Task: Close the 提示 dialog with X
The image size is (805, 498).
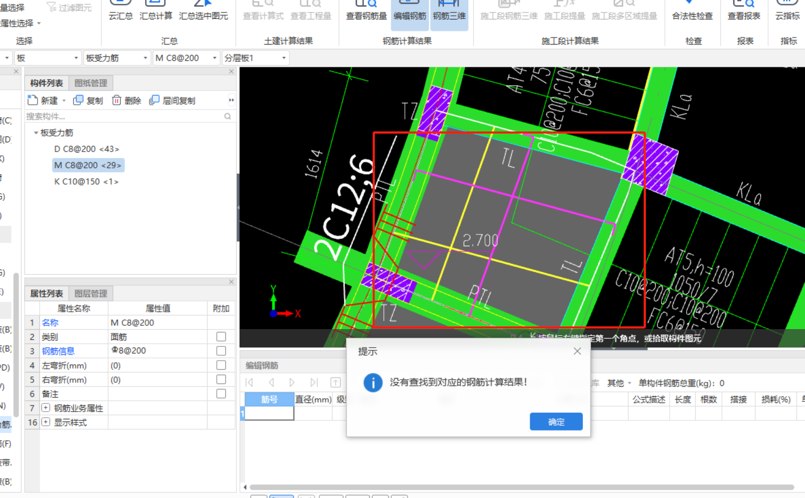Action: click(x=577, y=351)
